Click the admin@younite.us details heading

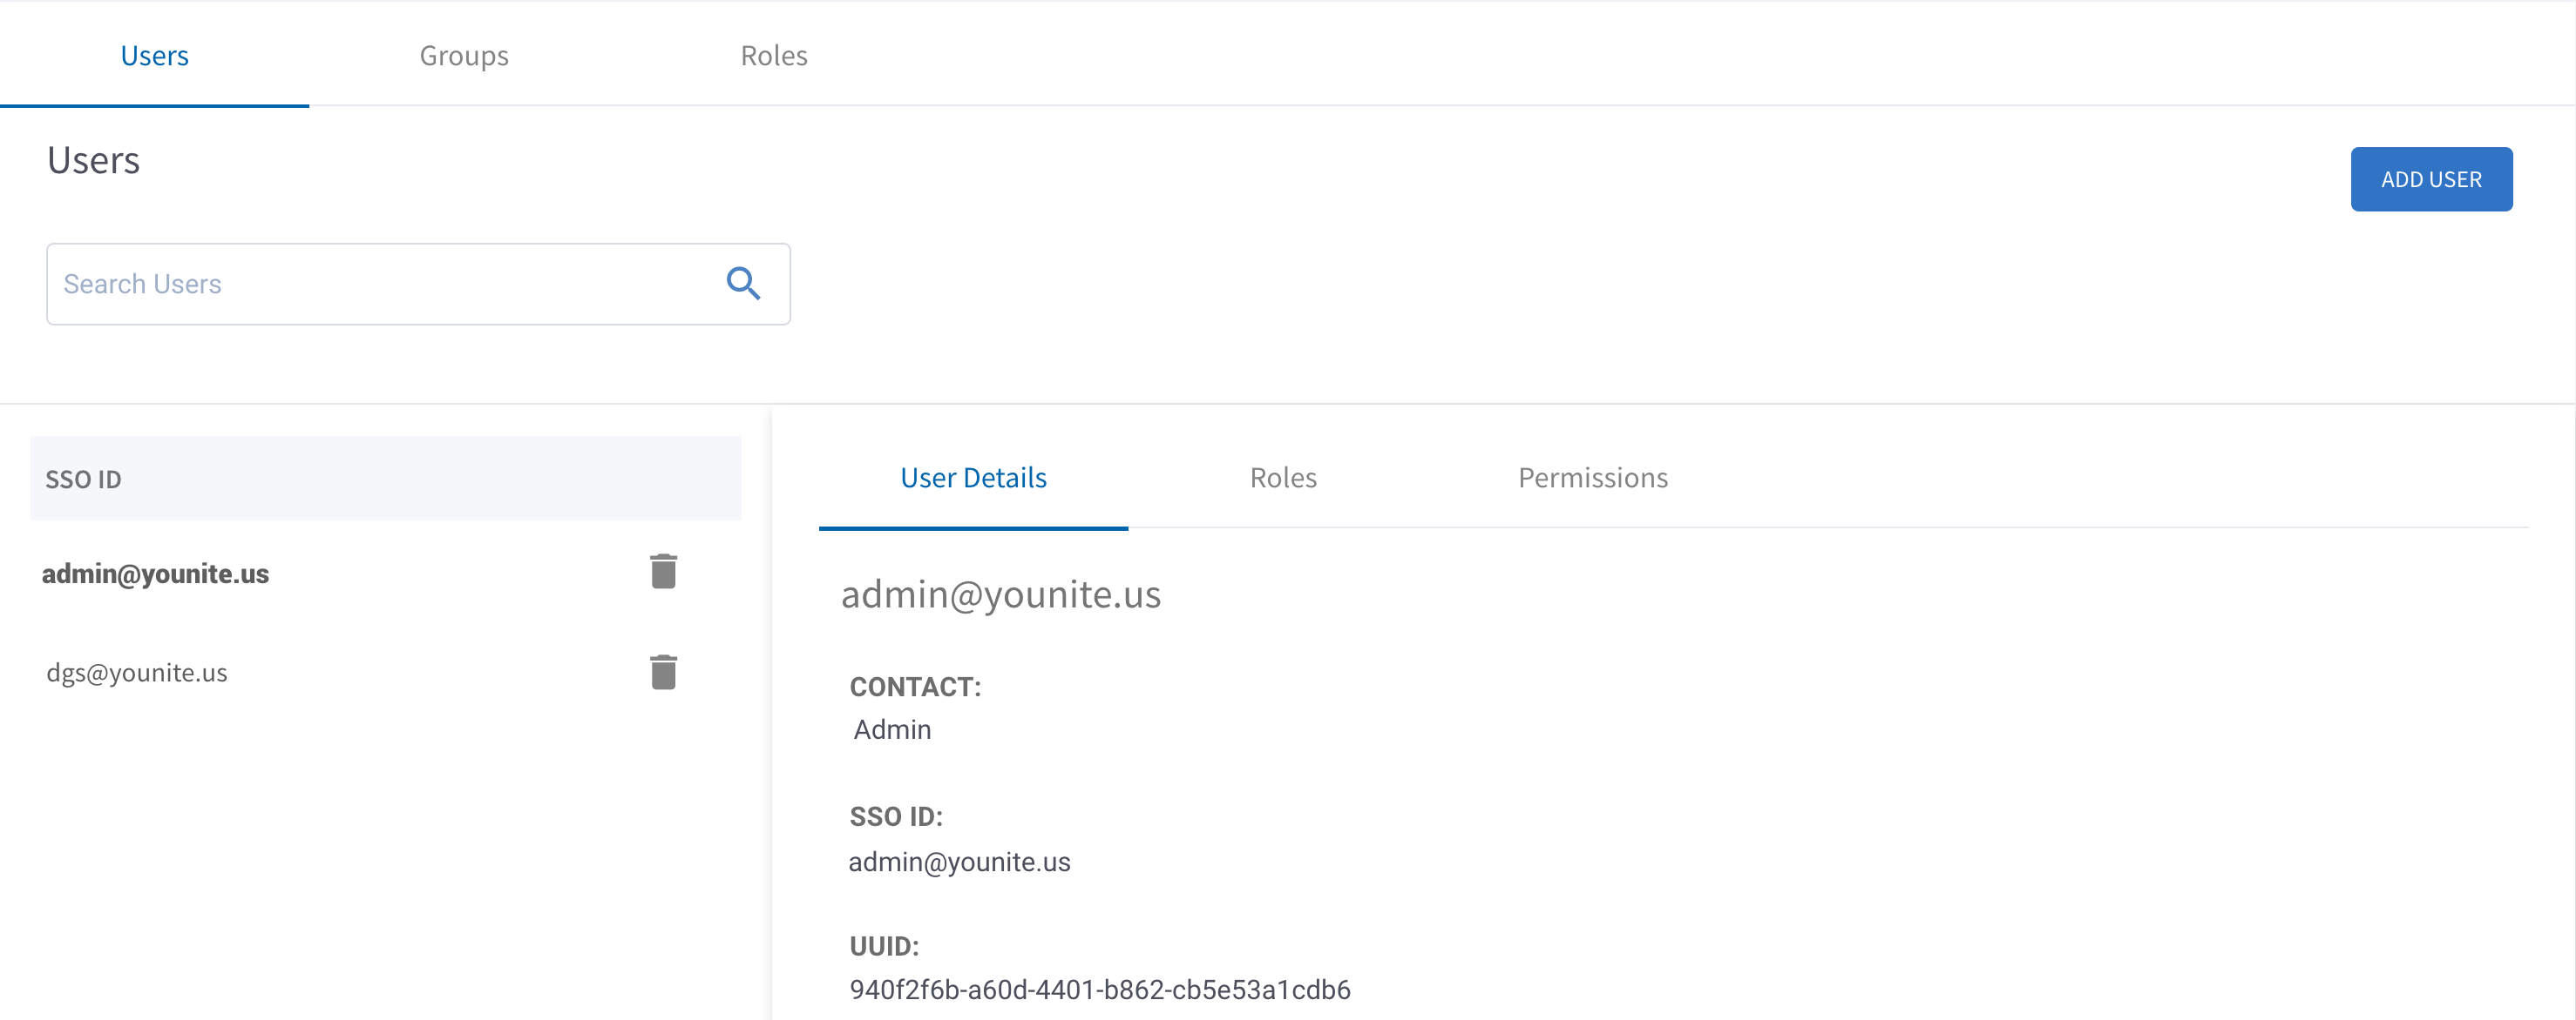click(x=1000, y=594)
